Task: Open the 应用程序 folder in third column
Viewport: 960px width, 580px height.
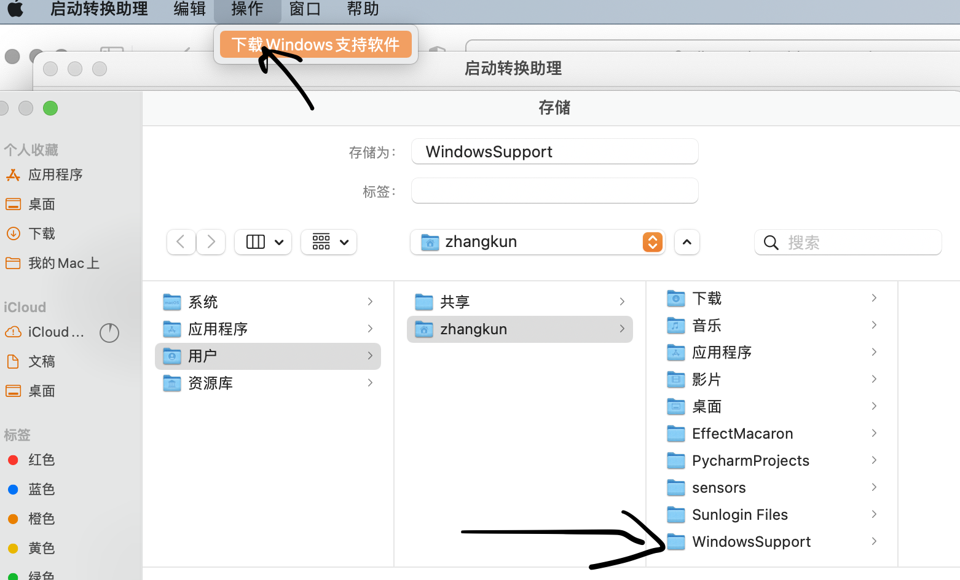Action: (772, 352)
